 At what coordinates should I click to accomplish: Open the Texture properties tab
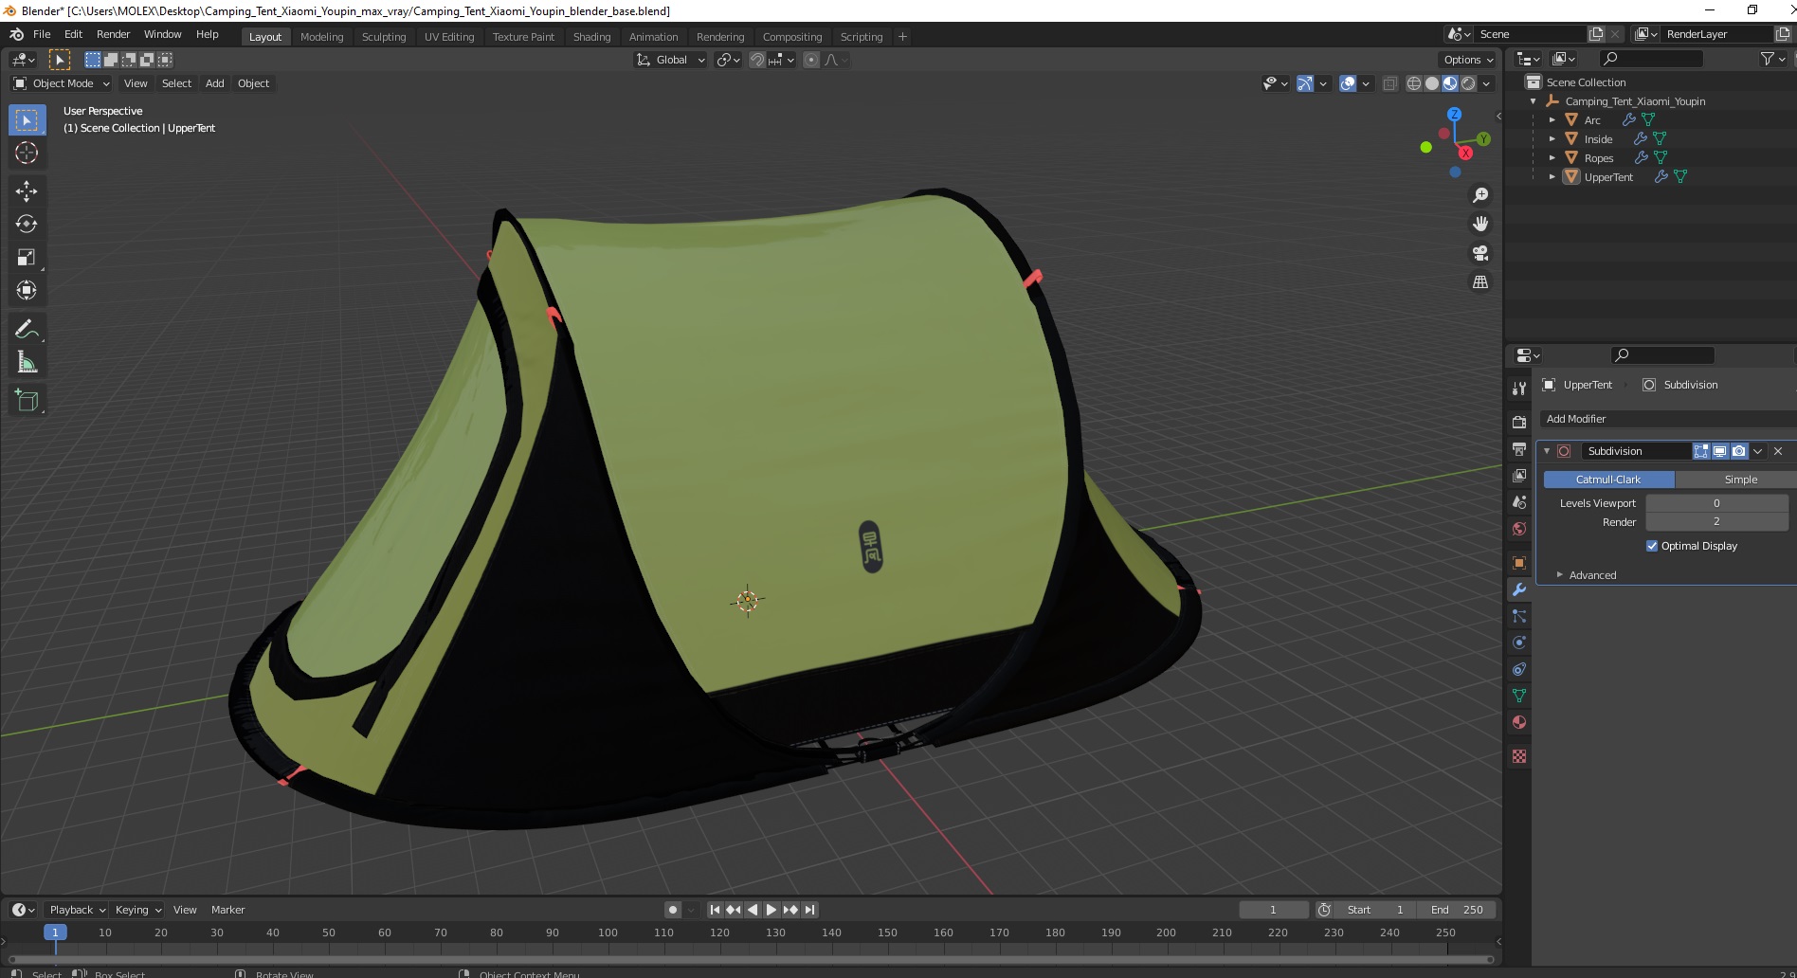pos(1519,756)
